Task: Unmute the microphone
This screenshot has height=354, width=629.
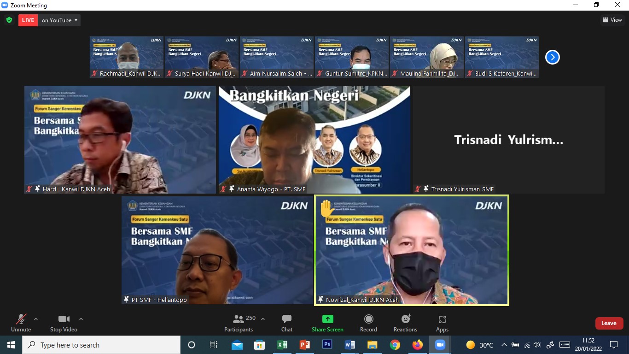Action: 21,323
